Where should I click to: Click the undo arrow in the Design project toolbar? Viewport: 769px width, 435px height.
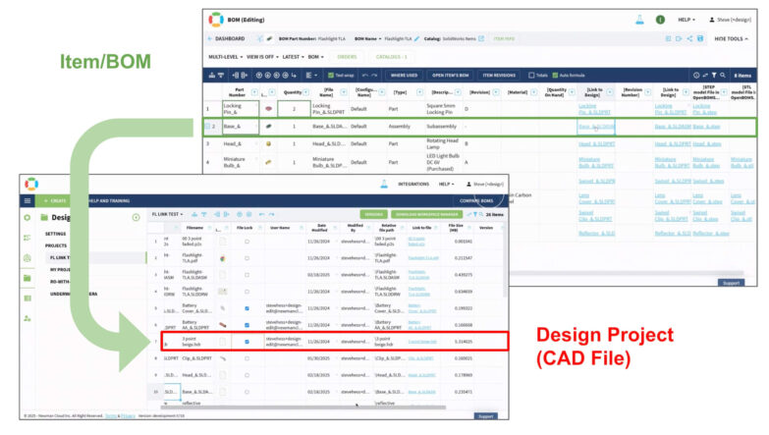click(262, 214)
